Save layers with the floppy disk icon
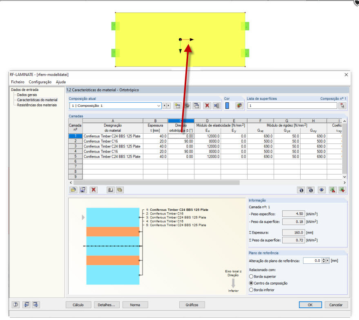Viewport: 359px width, 320px height. [x=83, y=190]
